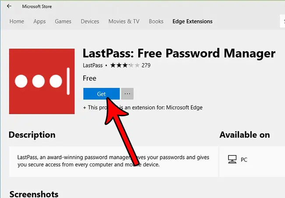
Task: Go to the Games tab
Action: 63,21
